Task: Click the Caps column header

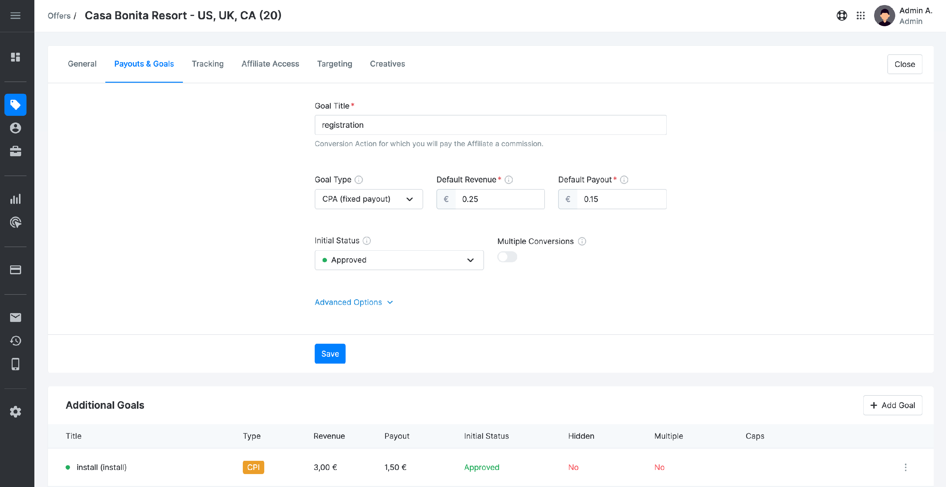Action: (x=755, y=436)
